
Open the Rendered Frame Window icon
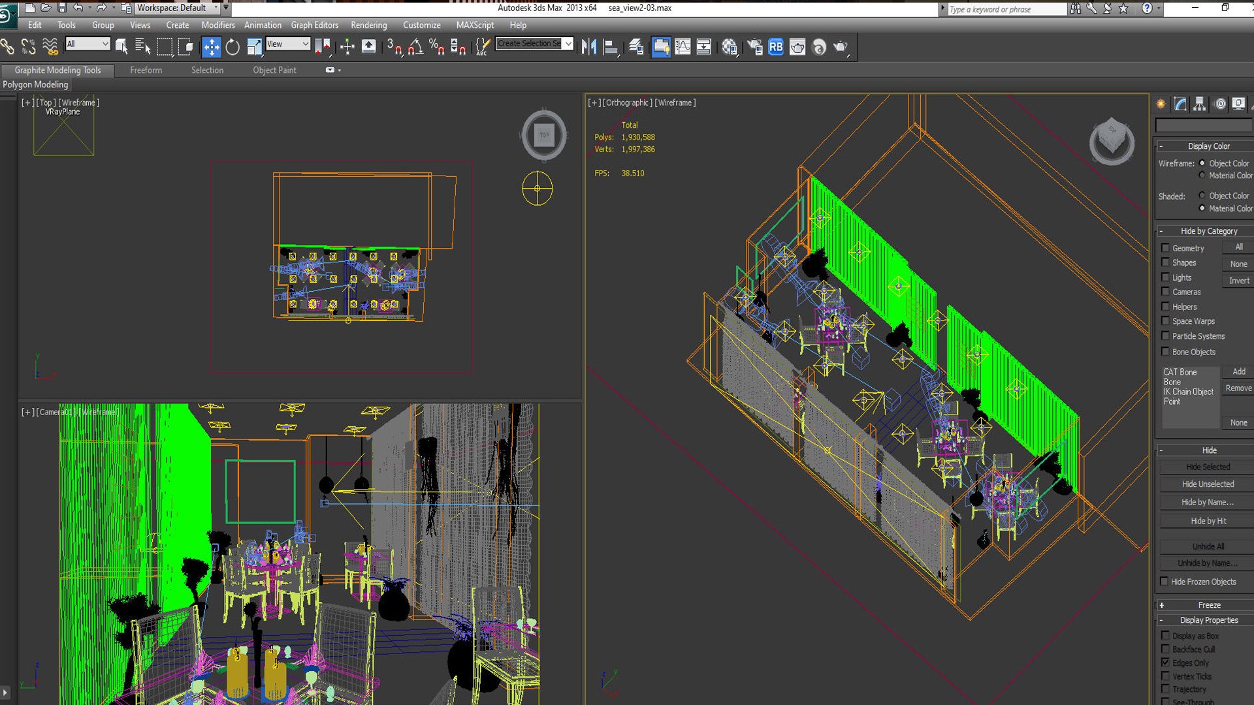pos(797,47)
